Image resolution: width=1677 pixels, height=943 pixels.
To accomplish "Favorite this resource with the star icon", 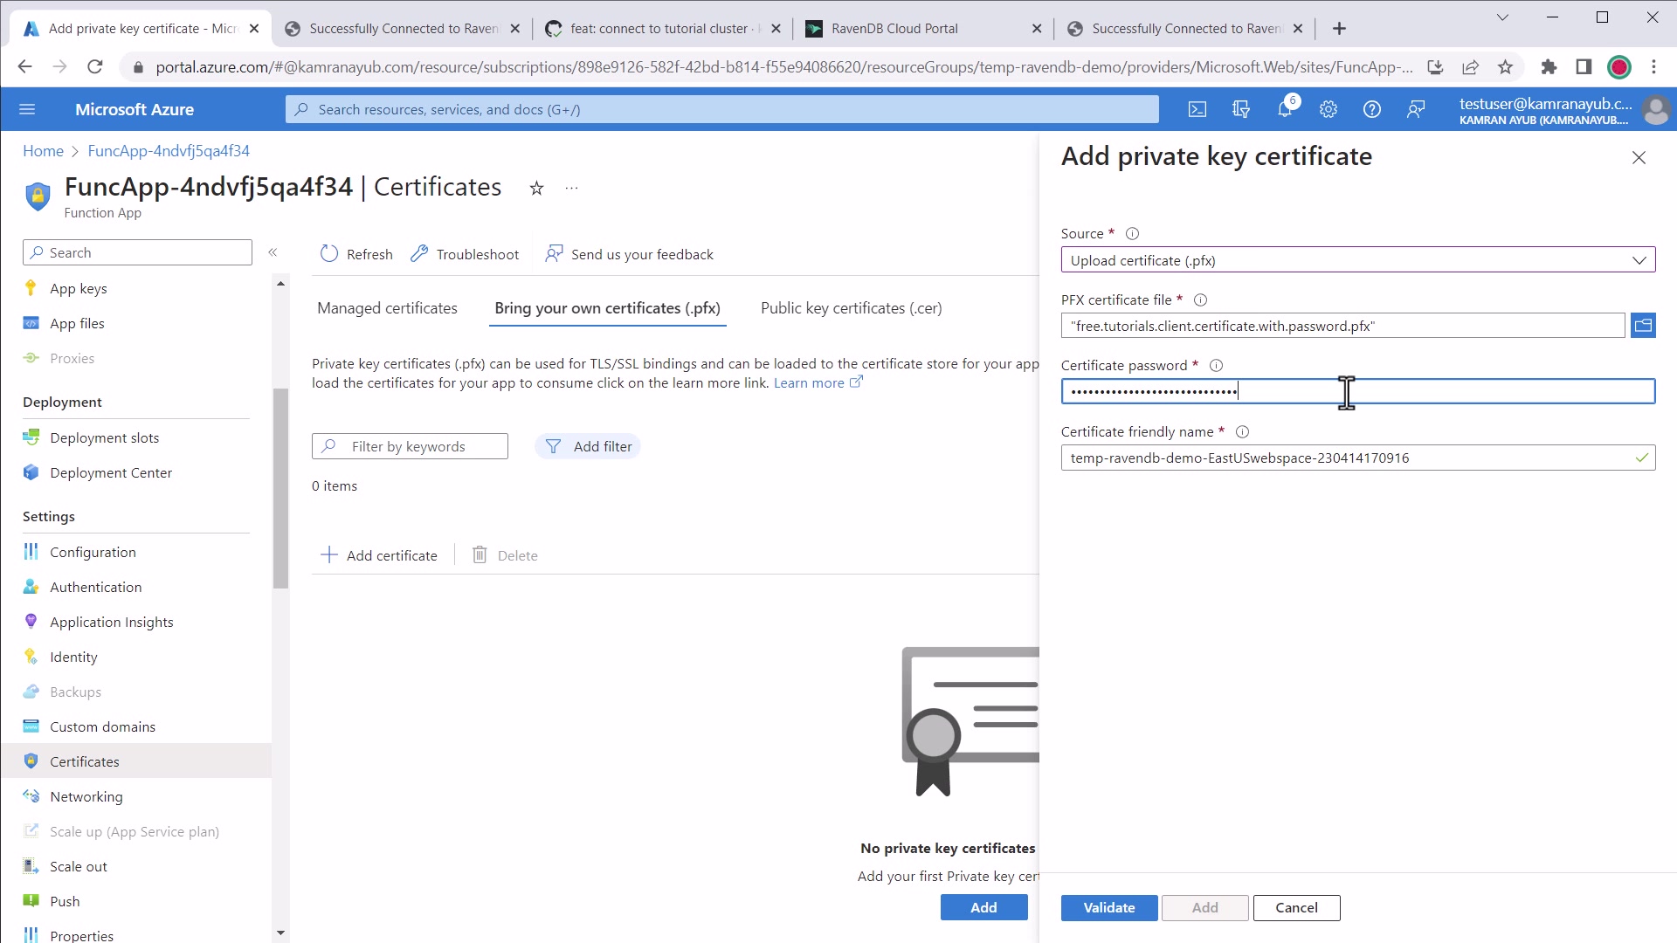I will 536,188.
